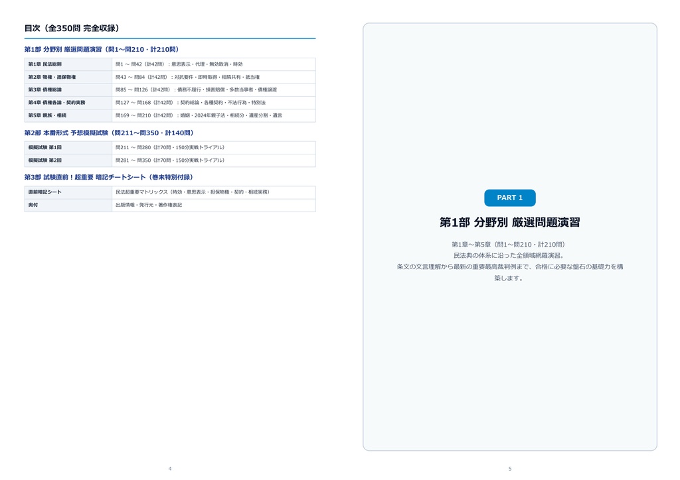Select the sentence starting "条文の文言理解から"

(x=509, y=272)
